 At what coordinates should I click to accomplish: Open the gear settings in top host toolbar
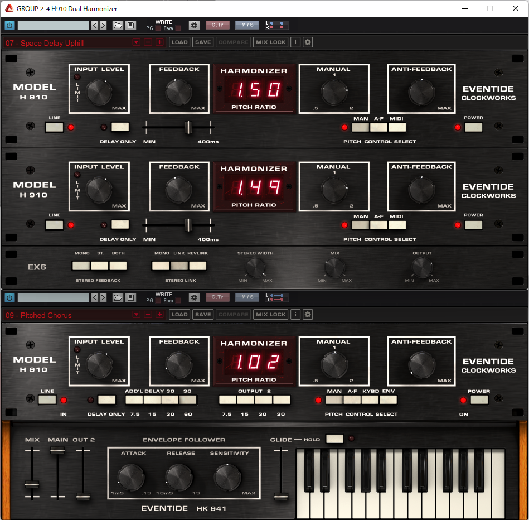(x=194, y=25)
